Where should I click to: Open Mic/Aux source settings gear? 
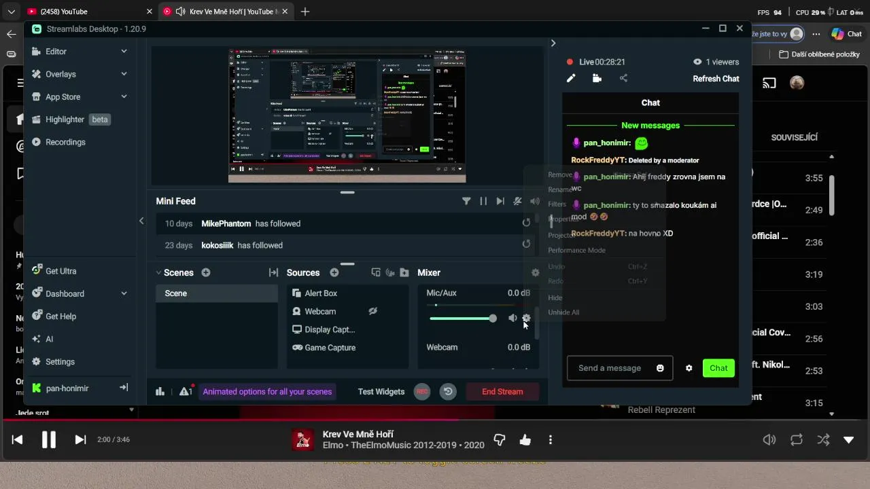(526, 318)
